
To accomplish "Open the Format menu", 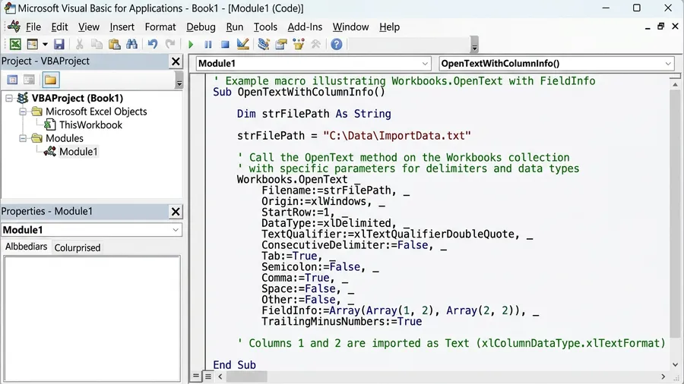I will point(160,27).
